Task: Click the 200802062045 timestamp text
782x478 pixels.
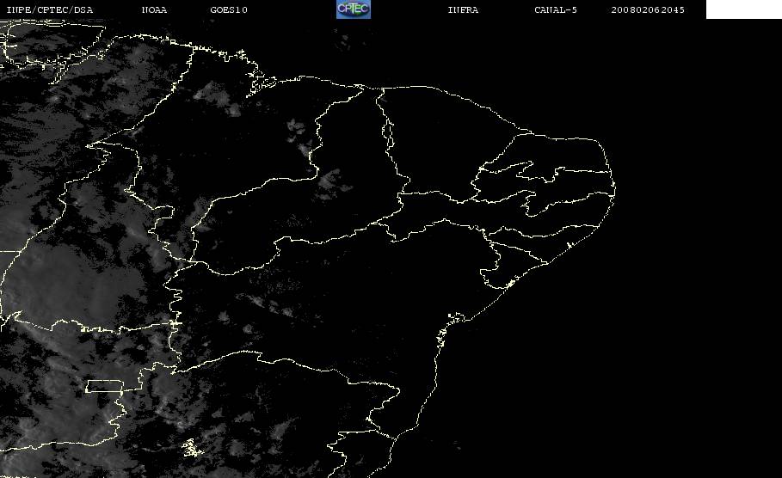Action: [648, 10]
